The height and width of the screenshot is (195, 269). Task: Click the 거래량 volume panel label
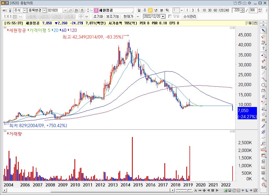pyautogui.click(x=15, y=134)
